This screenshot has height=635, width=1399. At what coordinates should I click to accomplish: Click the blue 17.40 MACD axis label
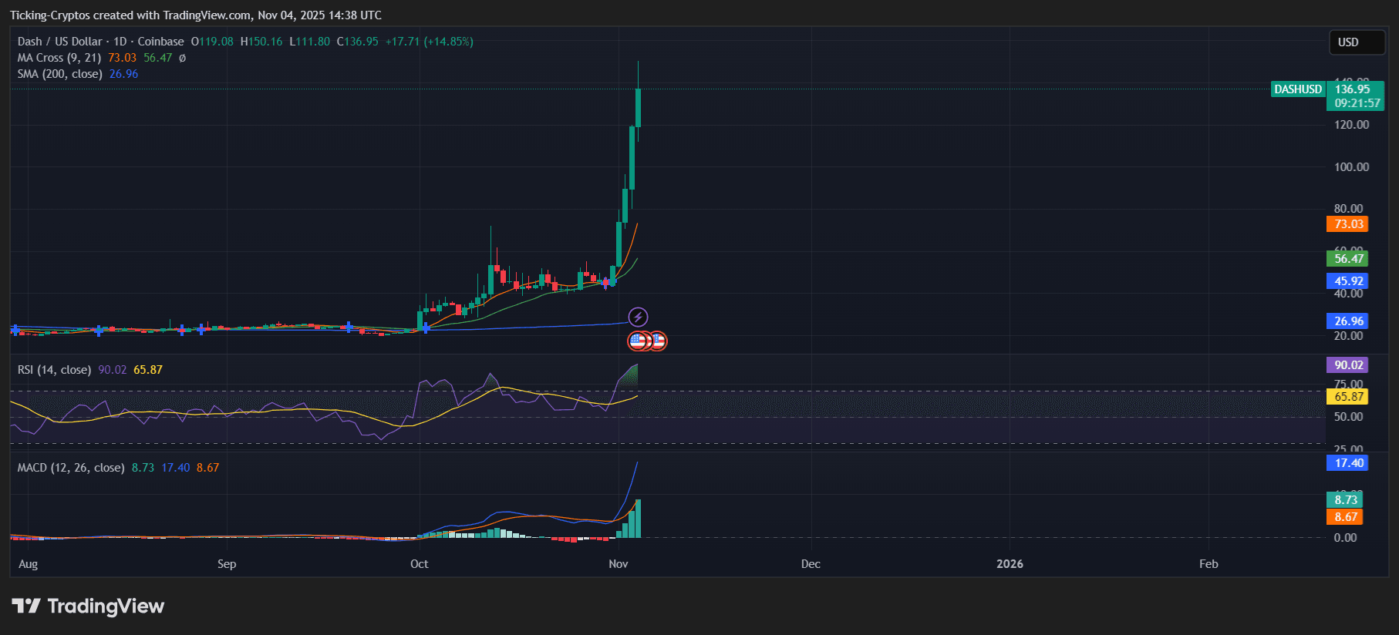(1347, 463)
